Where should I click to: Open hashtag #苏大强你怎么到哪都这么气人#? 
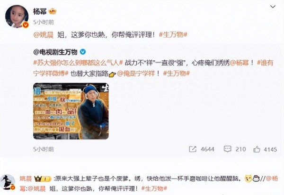click(x=78, y=63)
